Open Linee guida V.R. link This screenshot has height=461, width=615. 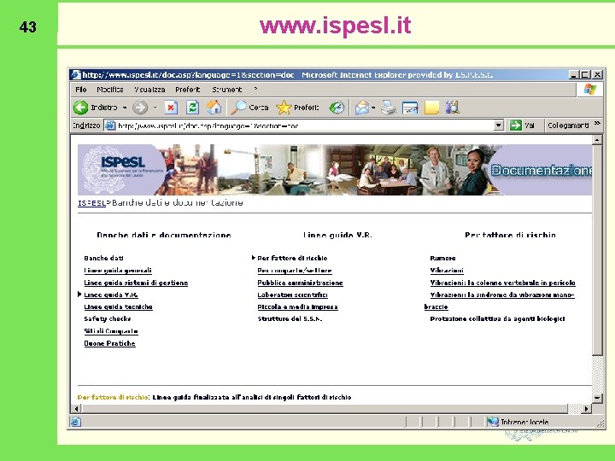[111, 295]
